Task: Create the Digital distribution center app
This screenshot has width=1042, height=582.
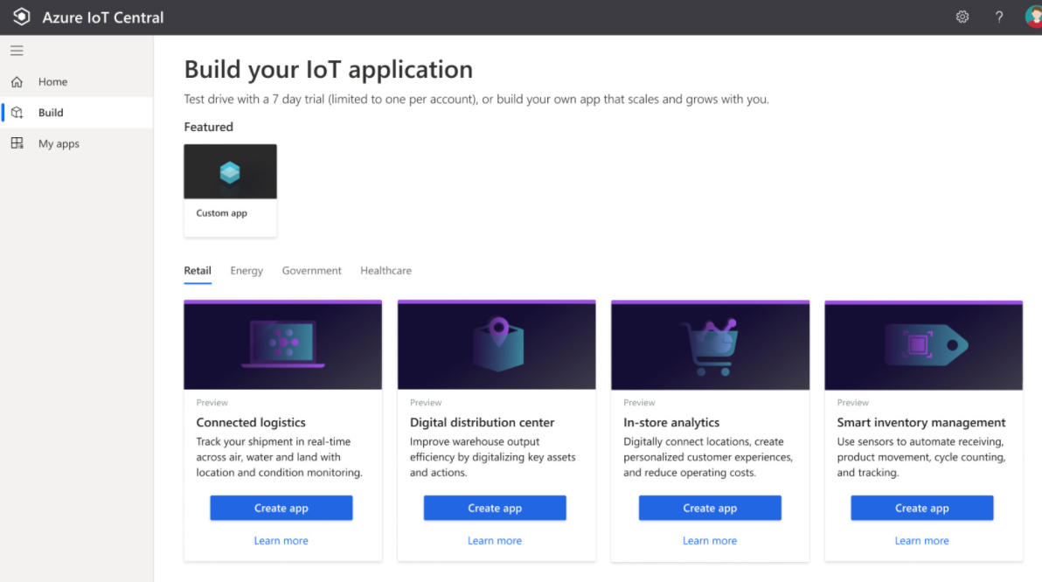Action: 495,508
